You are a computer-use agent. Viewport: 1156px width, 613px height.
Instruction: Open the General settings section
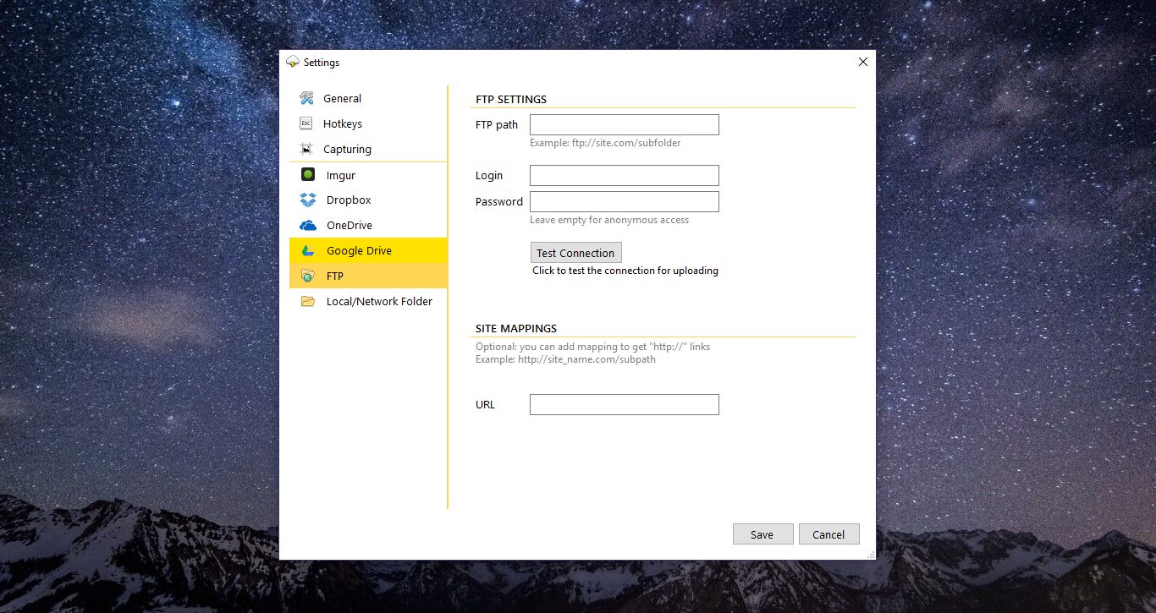point(368,98)
